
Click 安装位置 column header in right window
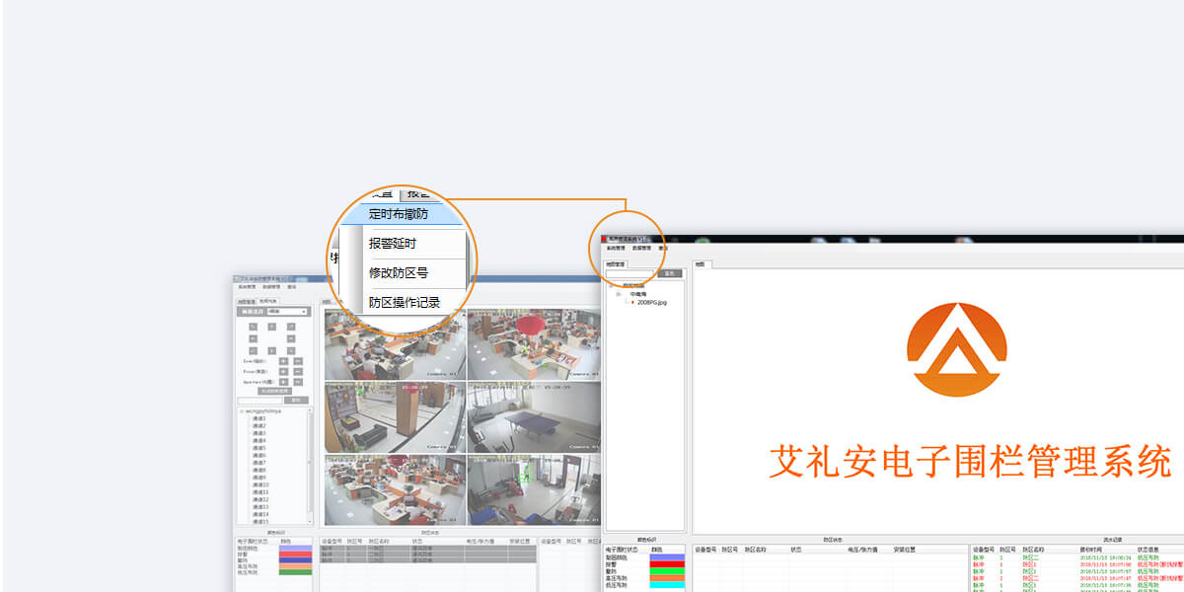(x=904, y=550)
